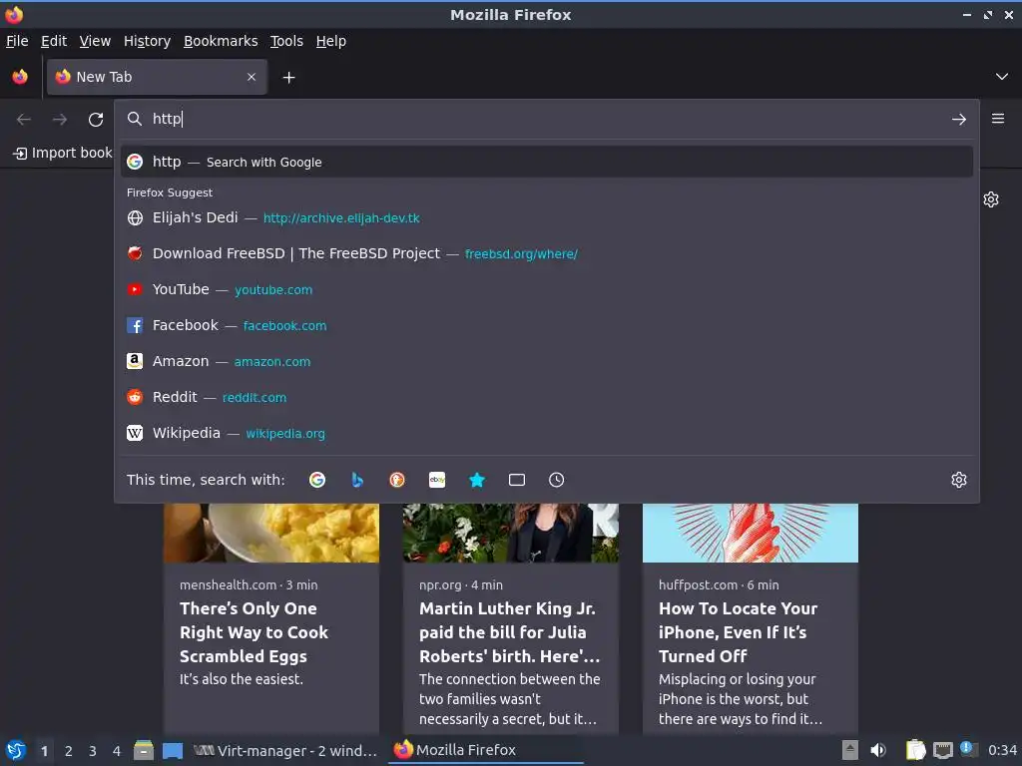Click the forward navigation arrow

(x=60, y=120)
